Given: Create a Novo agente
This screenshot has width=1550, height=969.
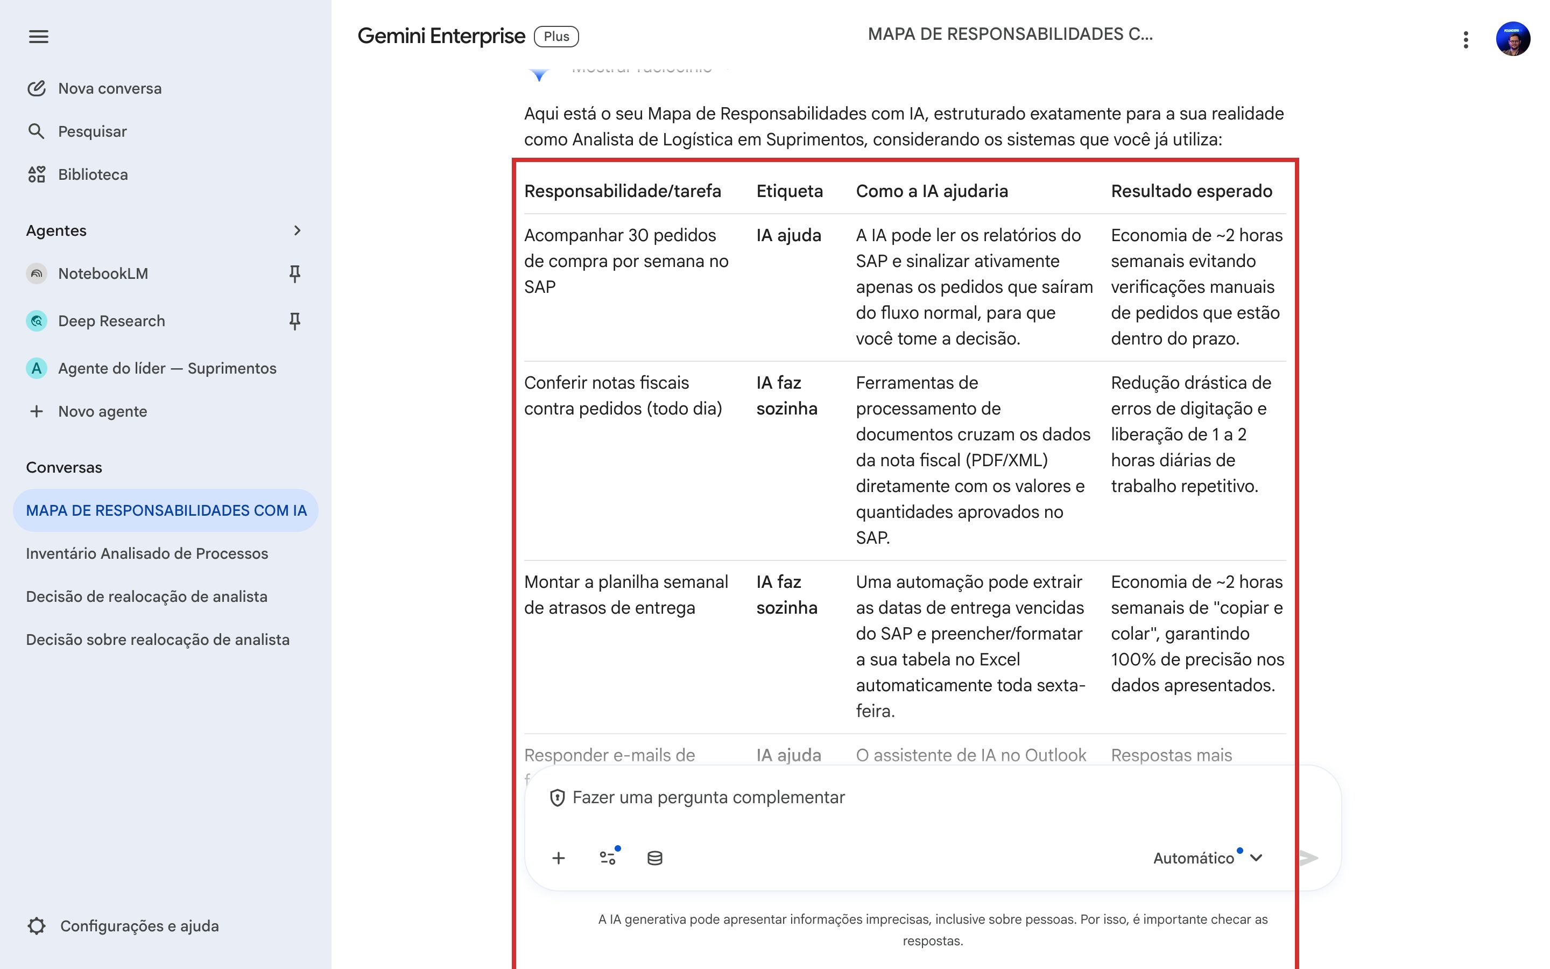Looking at the screenshot, I should click(165, 411).
